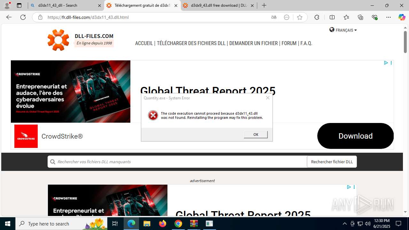Open WinRAR from taskbar
The width and height of the screenshot is (409, 230).
194,224
